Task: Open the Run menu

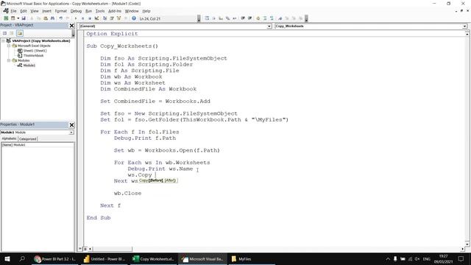Action: 88,11
